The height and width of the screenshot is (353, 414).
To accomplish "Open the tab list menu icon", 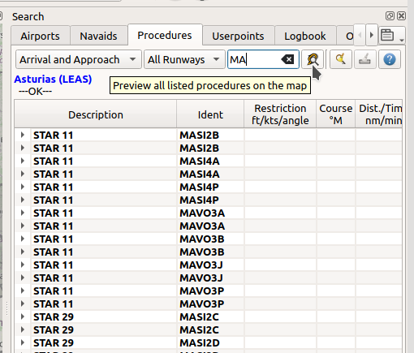I will 392,35.
